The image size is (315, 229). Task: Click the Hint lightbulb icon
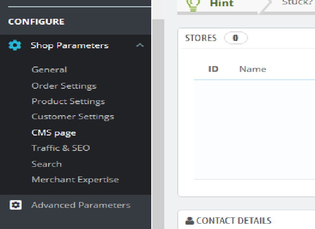pos(194,3)
